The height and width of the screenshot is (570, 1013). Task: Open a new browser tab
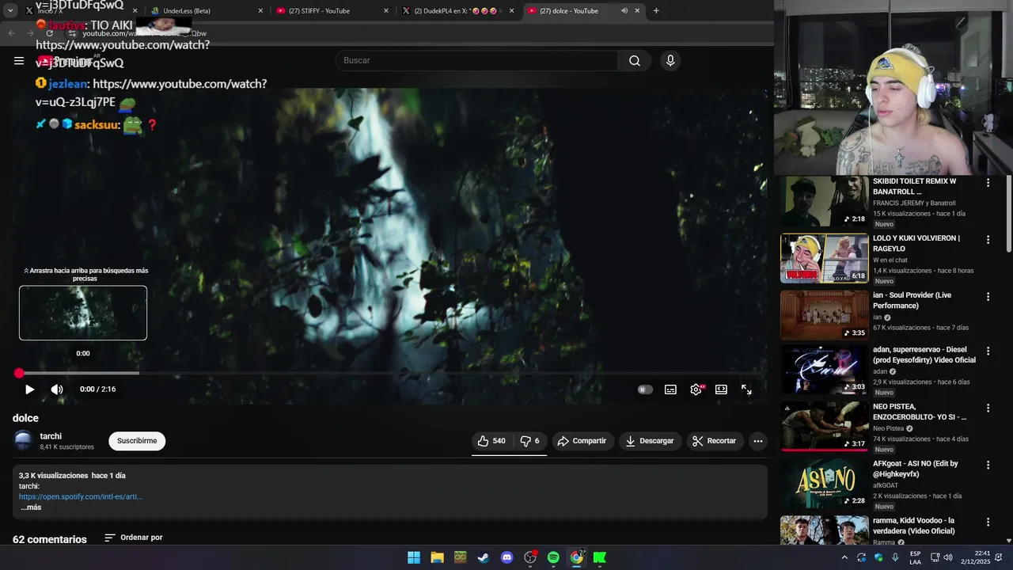point(656,11)
